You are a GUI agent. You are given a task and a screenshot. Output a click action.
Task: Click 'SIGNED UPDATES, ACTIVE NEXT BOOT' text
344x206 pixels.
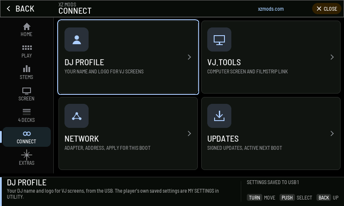(x=245, y=148)
